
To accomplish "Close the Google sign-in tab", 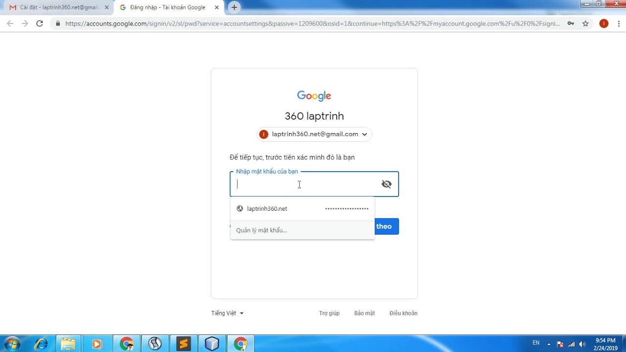I will pos(217,7).
